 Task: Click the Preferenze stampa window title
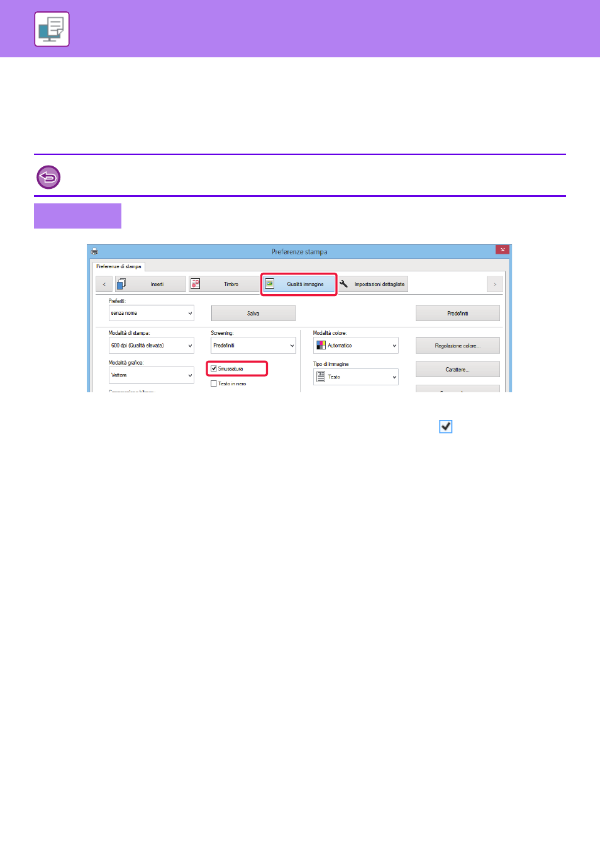point(299,251)
